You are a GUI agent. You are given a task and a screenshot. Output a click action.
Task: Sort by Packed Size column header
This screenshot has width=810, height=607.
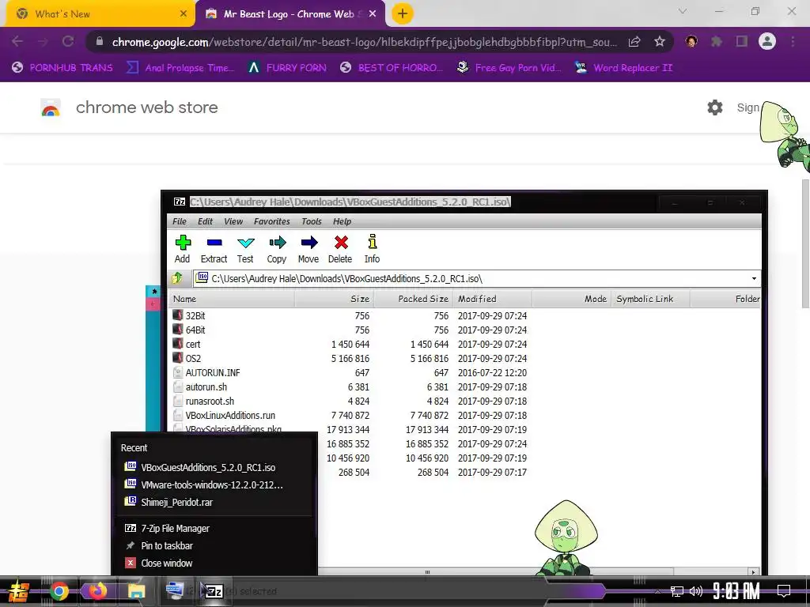pos(413,299)
